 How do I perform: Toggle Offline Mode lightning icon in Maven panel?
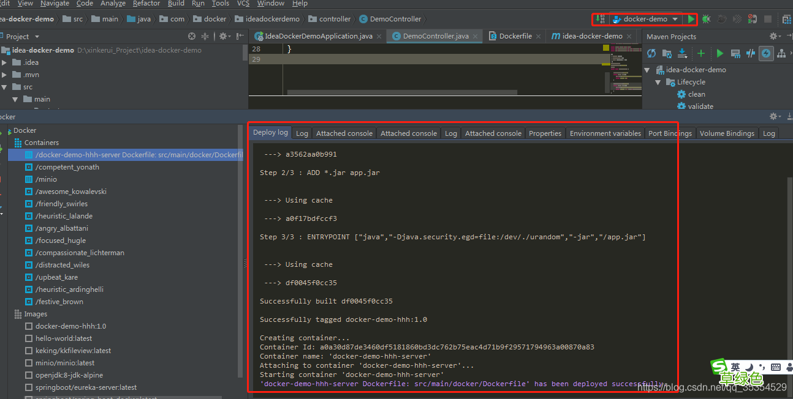point(765,53)
